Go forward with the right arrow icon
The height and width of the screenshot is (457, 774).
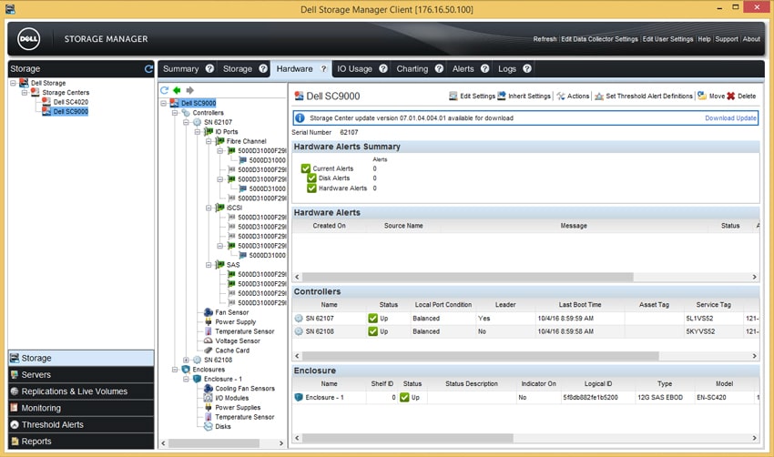(x=189, y=90)
